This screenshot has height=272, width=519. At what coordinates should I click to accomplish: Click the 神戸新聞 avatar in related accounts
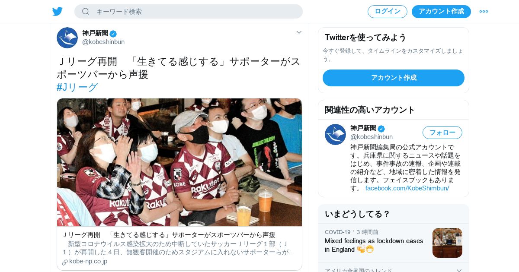point(335,134)
